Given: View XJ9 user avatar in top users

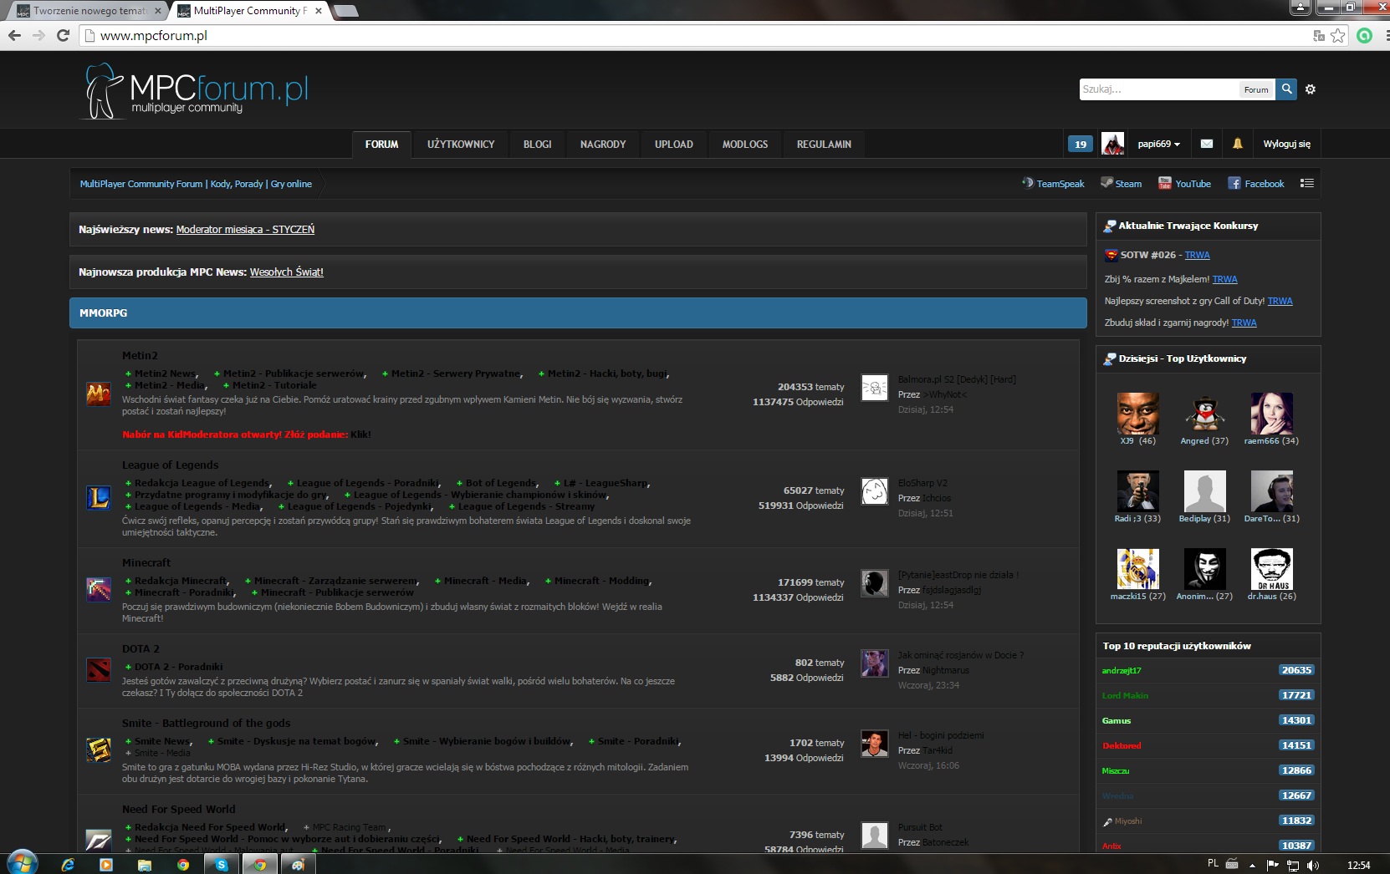Looking at the screenshot, I should point(1137,414).
